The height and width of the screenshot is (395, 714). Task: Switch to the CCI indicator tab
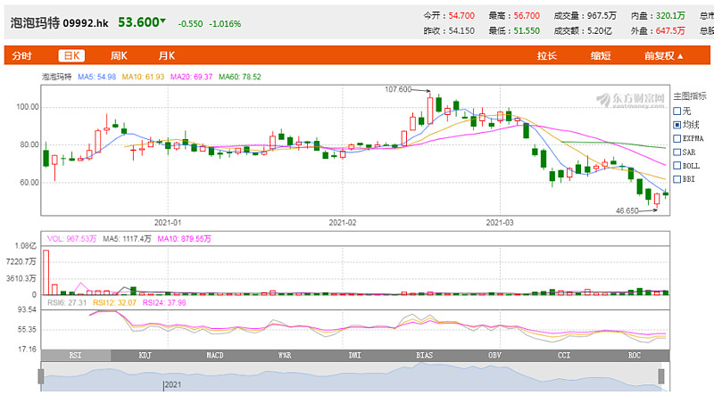[564, 356]
